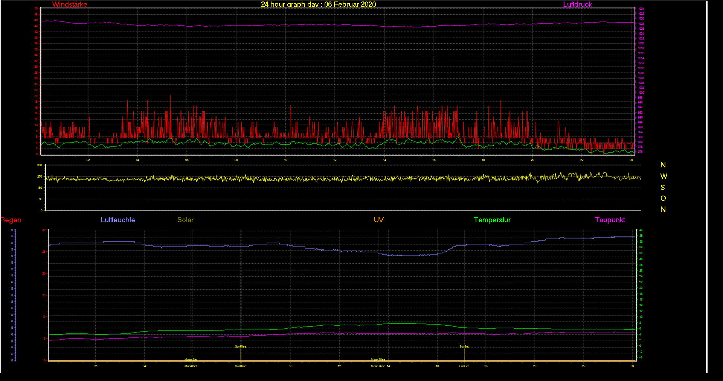Click hour 08 on wind graph time axis
This screenshot has width=723, height=381.
click(x=236, y=160)
